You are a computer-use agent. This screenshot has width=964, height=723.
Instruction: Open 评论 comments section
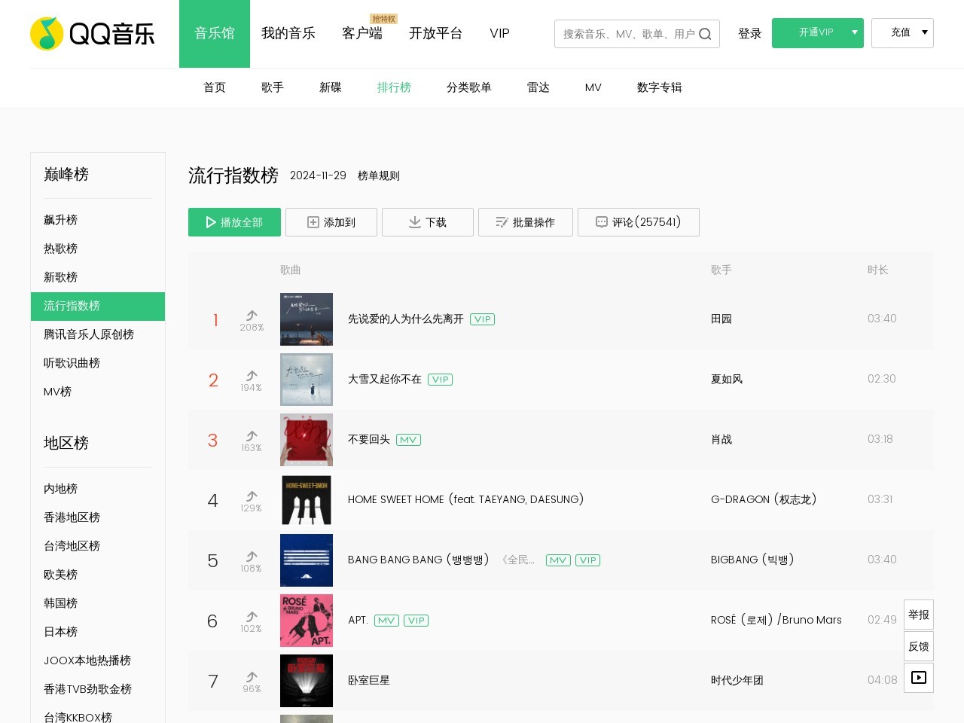pyautogui.click(x=638, y=222)
